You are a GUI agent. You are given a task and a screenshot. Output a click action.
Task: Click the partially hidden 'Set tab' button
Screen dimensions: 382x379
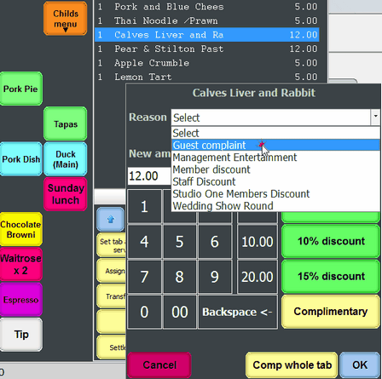point(112,245)
